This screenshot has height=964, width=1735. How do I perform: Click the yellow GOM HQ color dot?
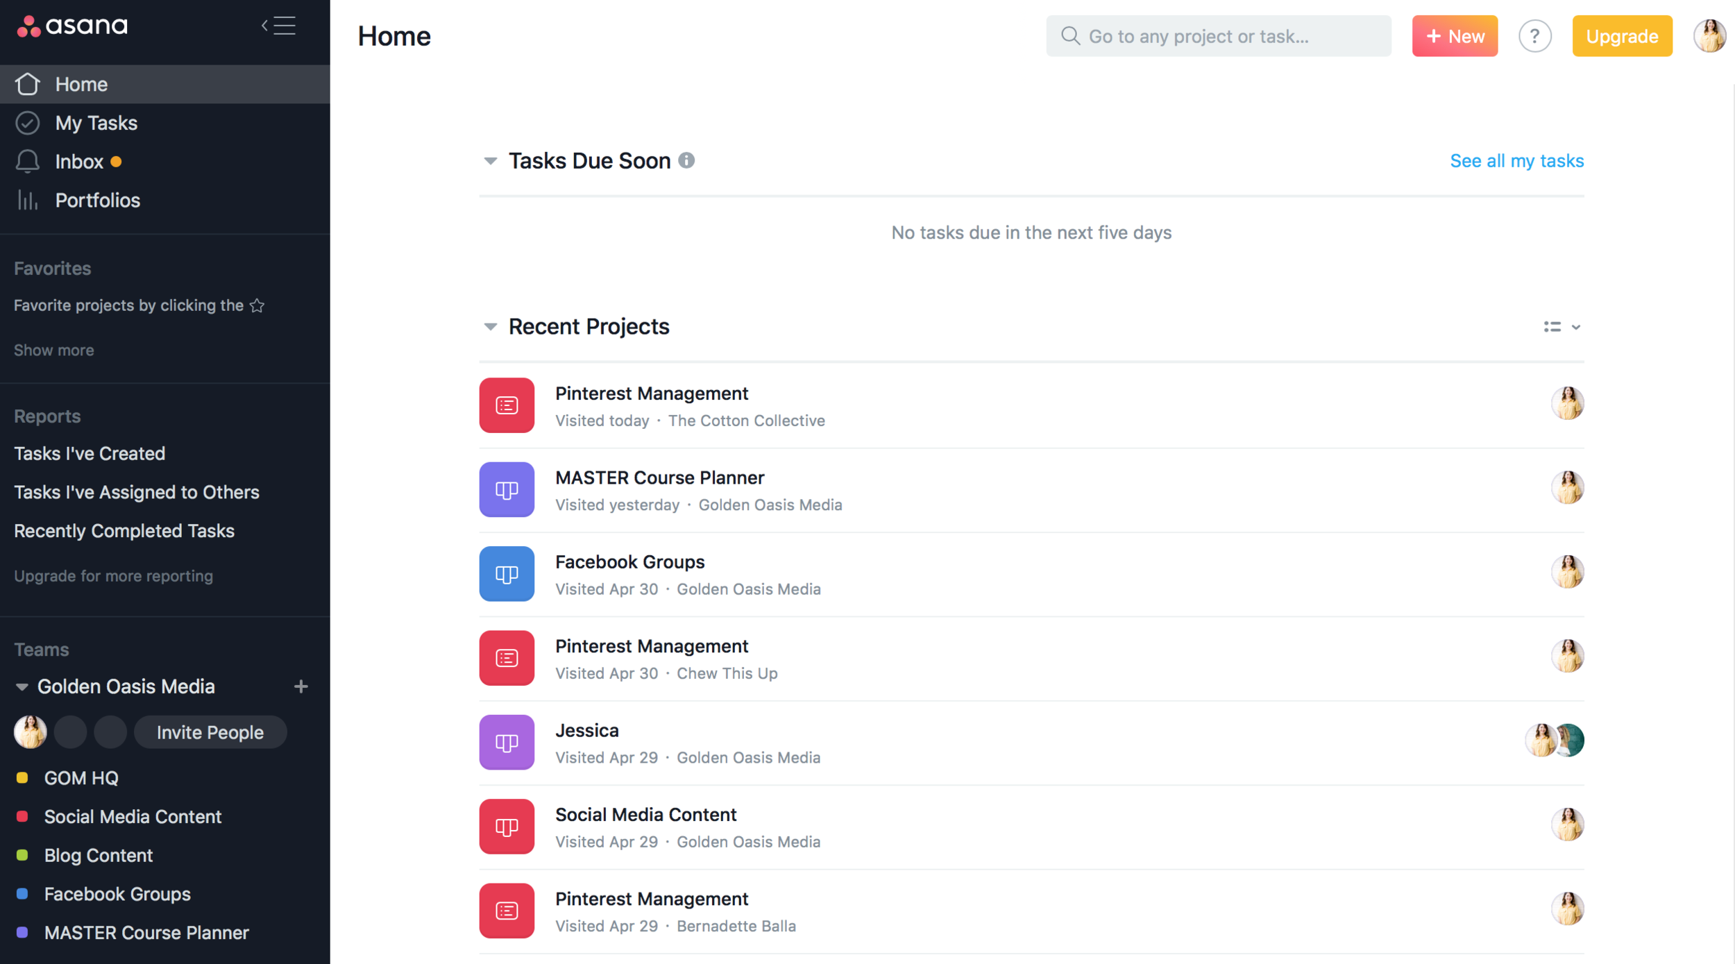(22, 778)
